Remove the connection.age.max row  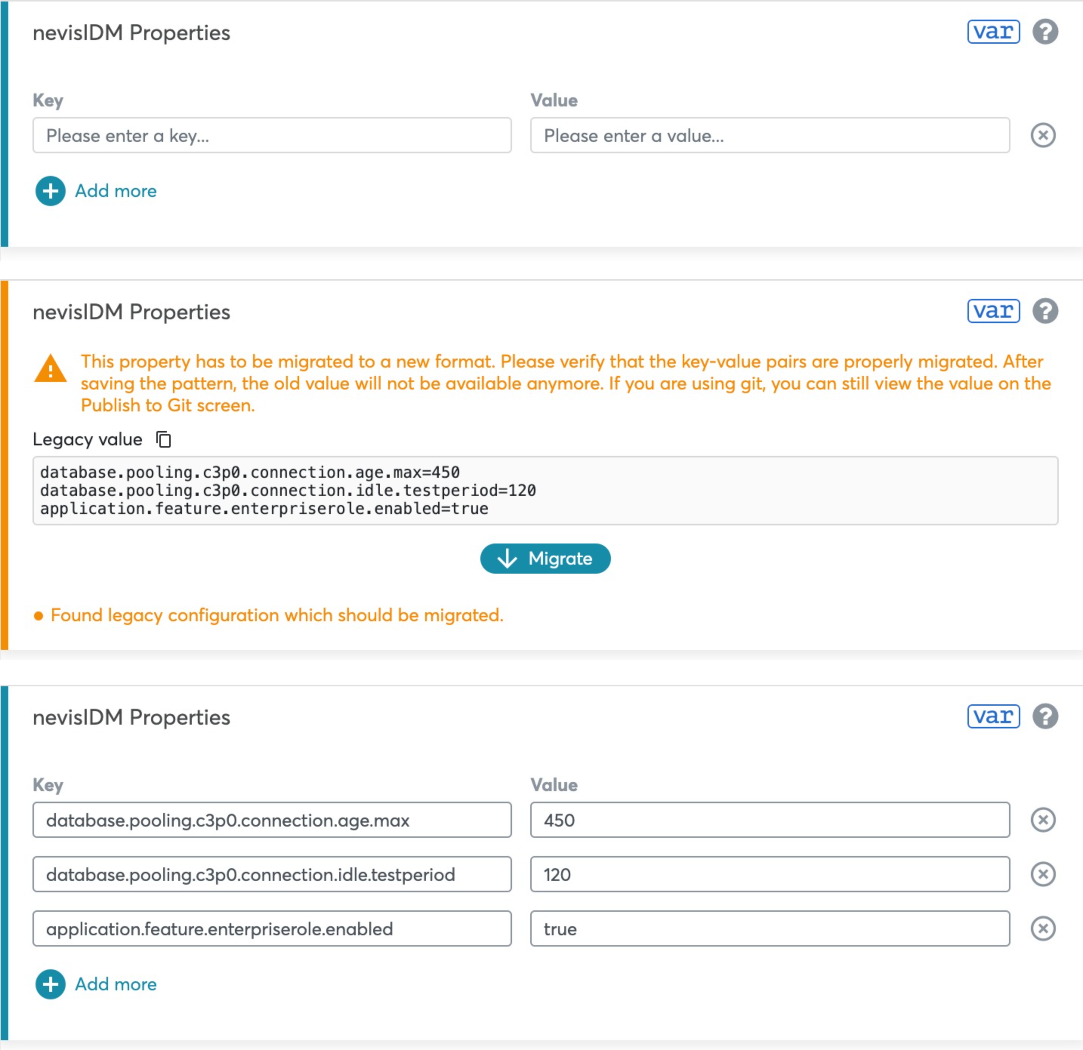(x=1043, y=820)
